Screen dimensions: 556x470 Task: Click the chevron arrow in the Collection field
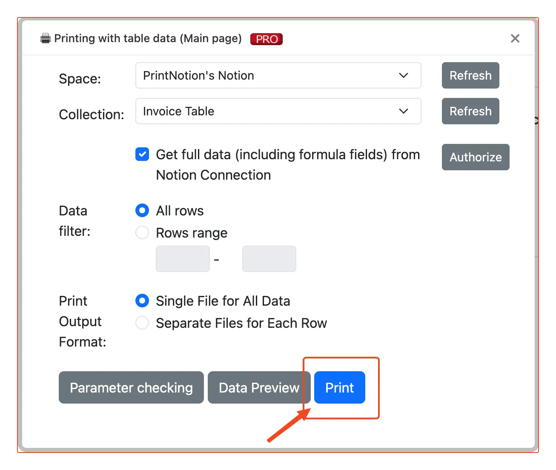coord(404,112)
